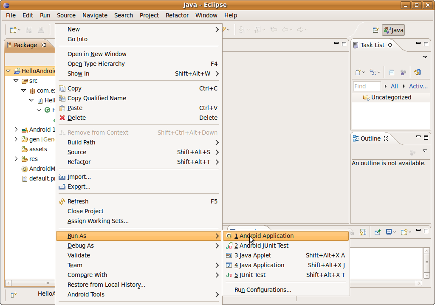Click the Find field in Task List
This screenshot has width=435, height=305.
click(x=367, y=86)
